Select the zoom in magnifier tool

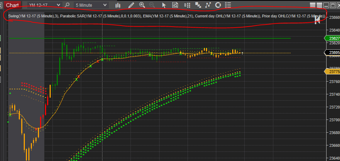pos(142,5)
